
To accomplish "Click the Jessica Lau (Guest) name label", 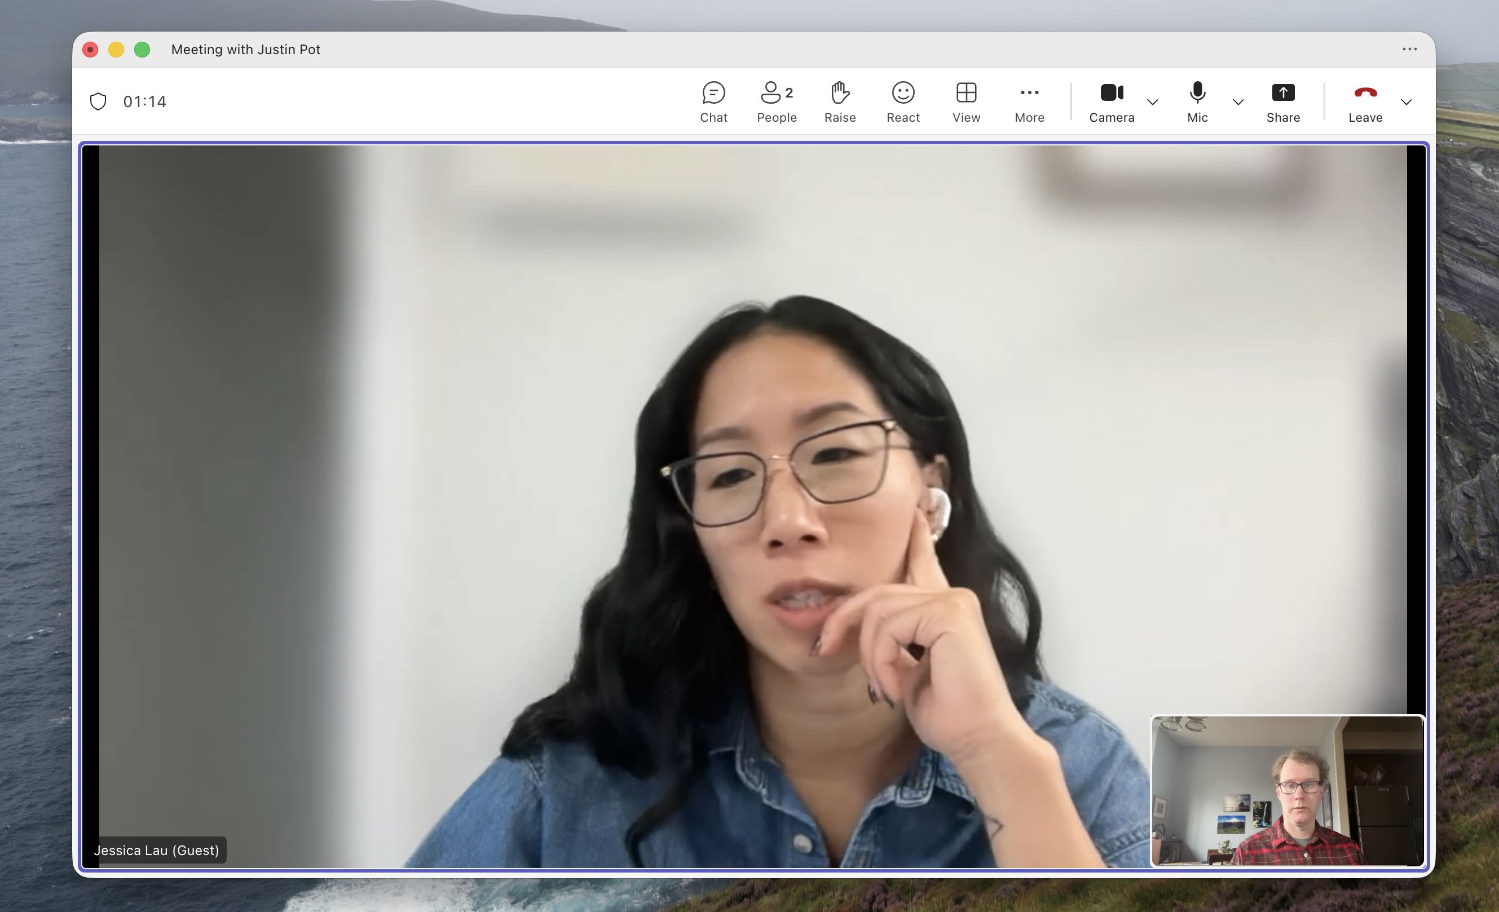I will [x=156, y=850].
